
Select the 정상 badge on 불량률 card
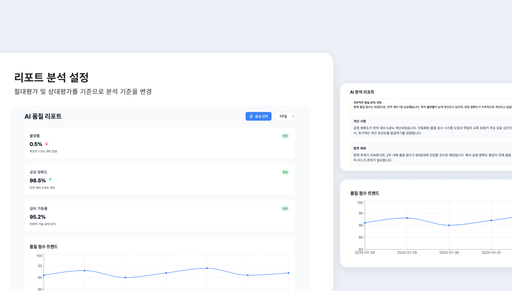click(x=285, y=136)
